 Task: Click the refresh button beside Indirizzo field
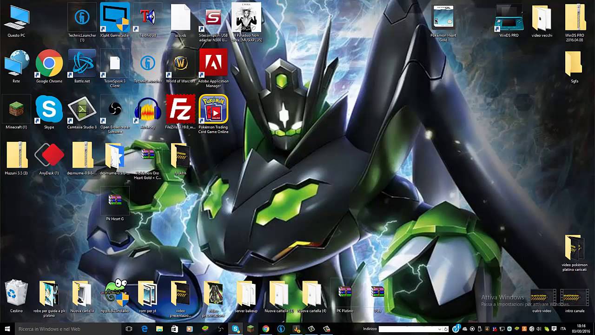[x=446, y=329]
